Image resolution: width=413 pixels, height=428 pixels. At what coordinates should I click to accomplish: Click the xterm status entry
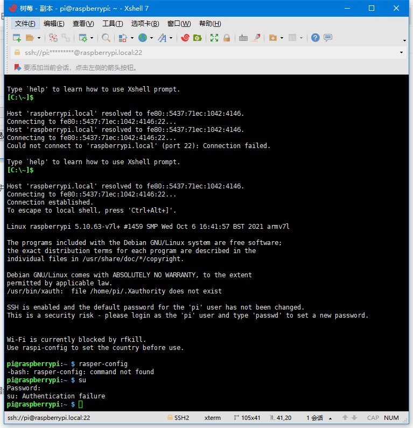point(212,418)
